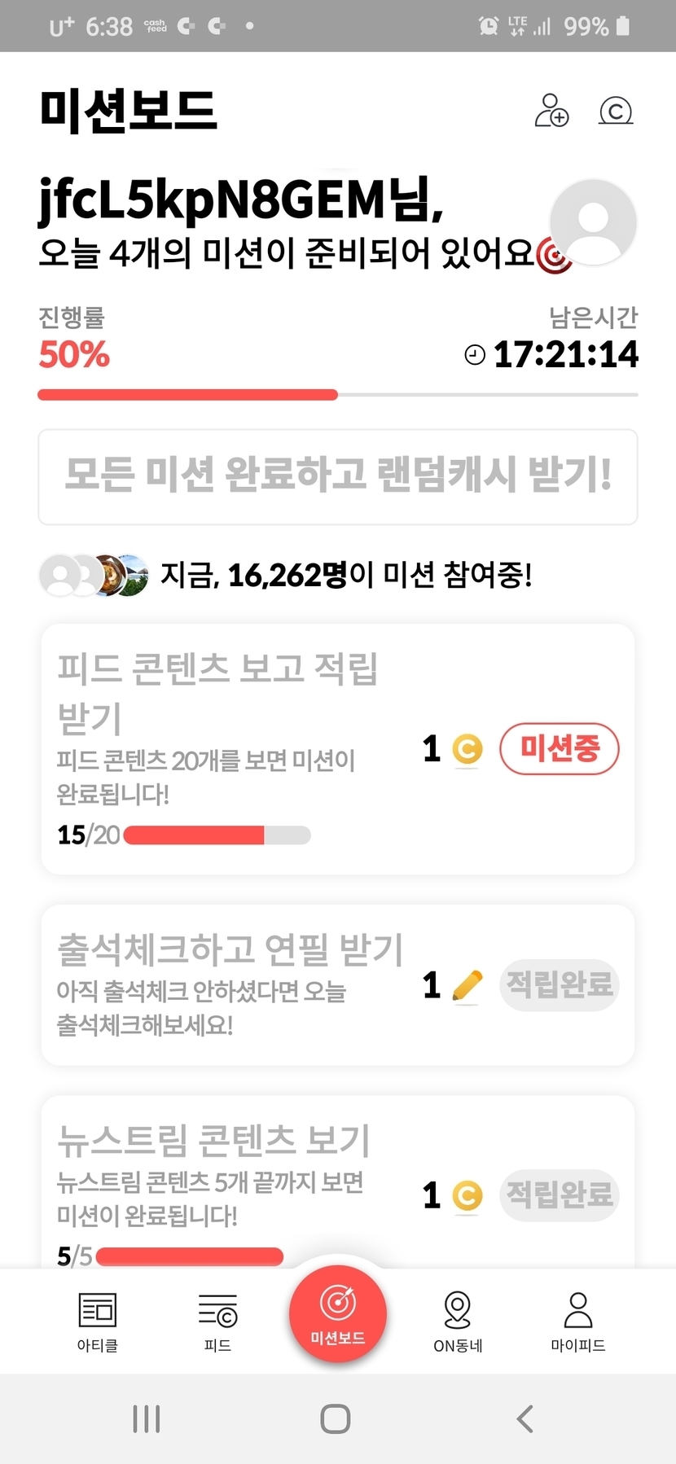This screenshot has width=676, height=1464.
Task: Open the cash coin icon in header
Action: point(616,111)
